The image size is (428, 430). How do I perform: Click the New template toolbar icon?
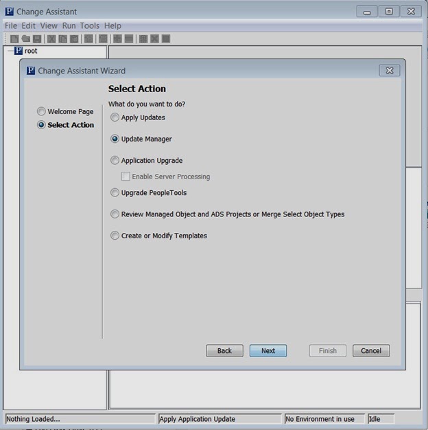14,39
